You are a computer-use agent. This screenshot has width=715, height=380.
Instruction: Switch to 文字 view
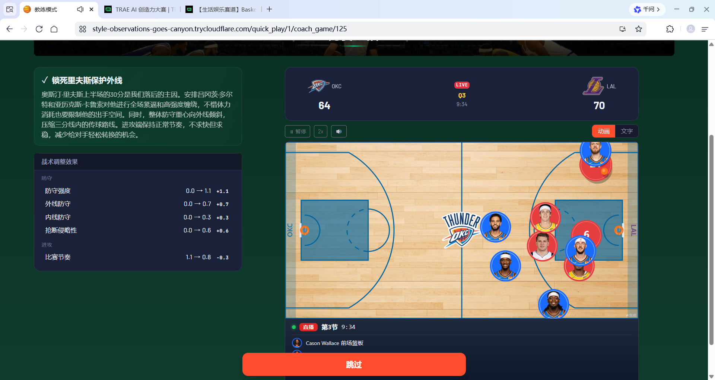(x=627, y=131)
